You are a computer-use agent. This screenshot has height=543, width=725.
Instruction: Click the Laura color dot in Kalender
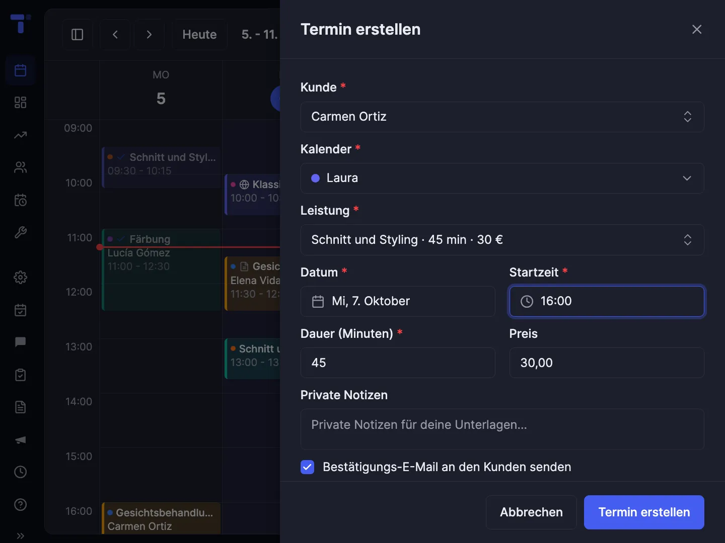click(x=316, y=178)
